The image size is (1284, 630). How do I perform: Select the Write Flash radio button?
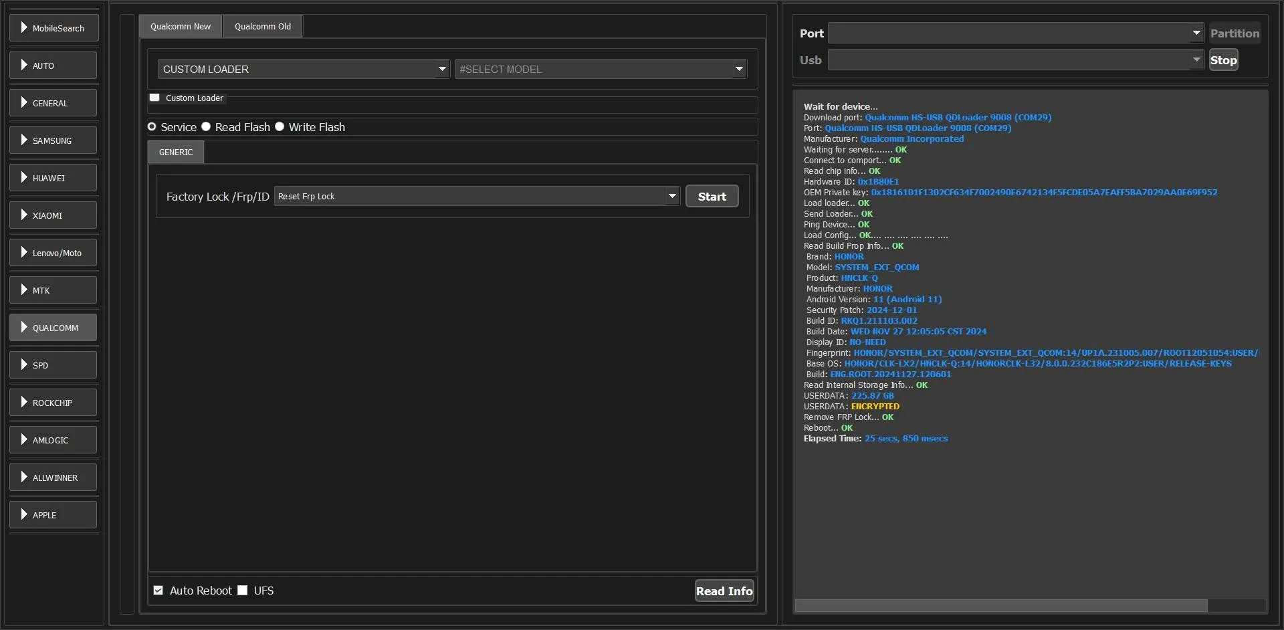280,126
